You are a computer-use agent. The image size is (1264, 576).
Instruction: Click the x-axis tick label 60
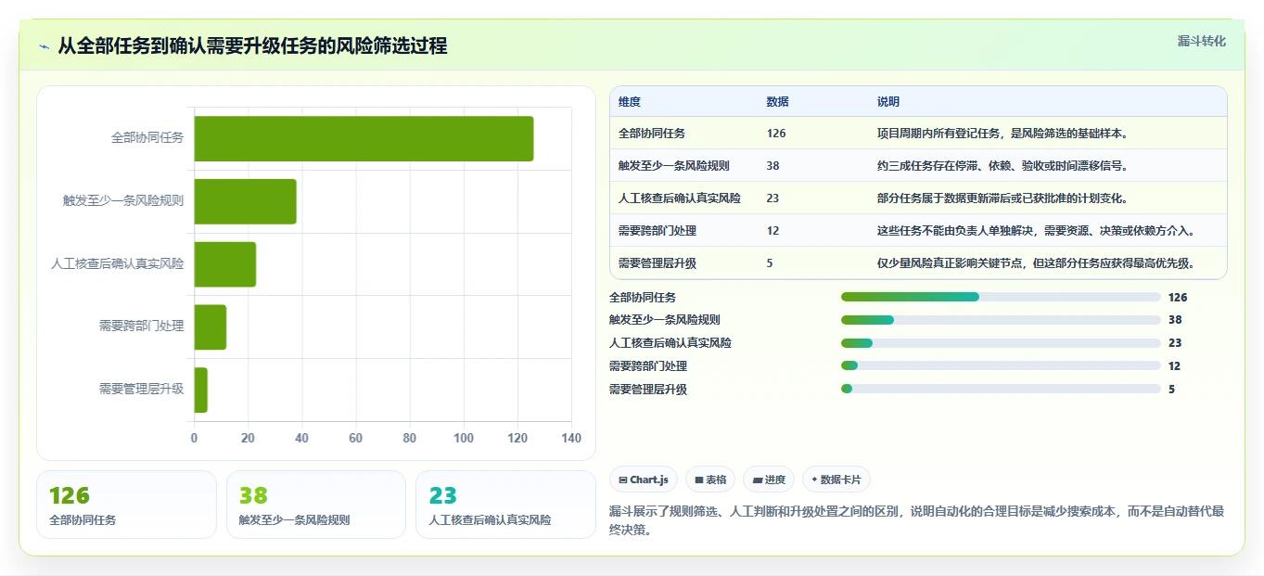coord(356,438)
